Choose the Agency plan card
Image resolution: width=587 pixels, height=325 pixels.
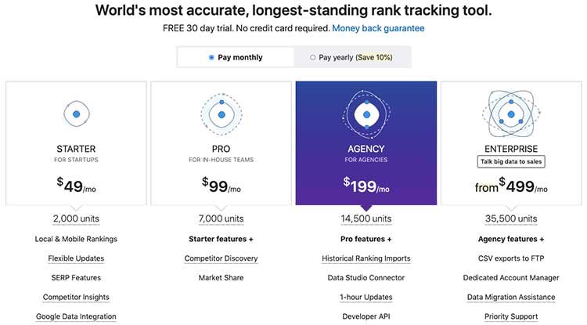tap(366, 143)
